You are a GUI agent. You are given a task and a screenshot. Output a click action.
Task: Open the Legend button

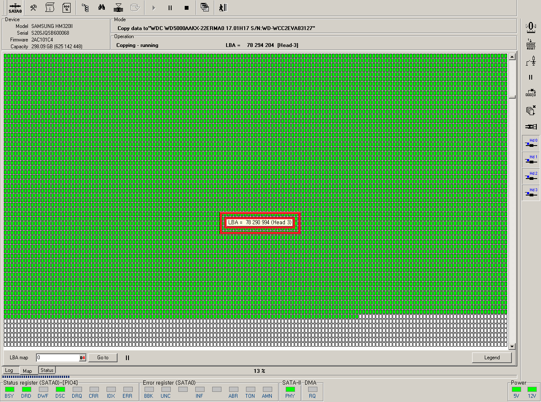click(x=492, y=358)
